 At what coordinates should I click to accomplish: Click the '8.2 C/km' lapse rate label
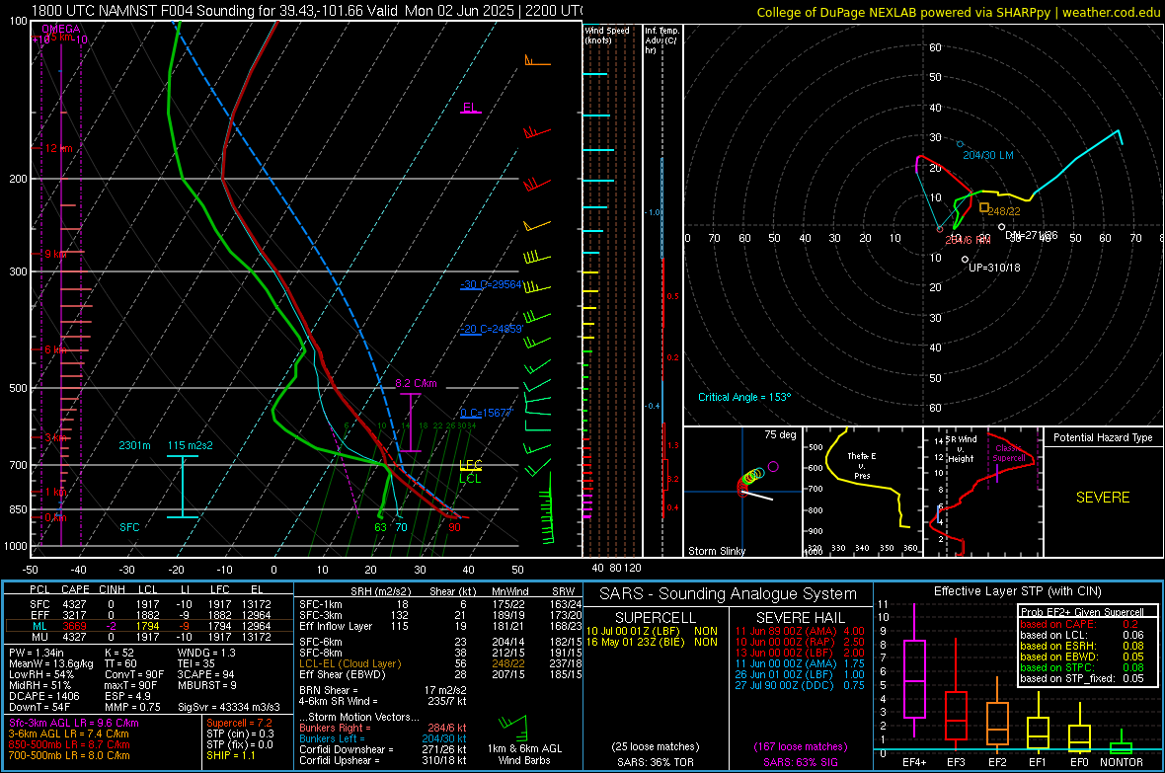point(416,383)
